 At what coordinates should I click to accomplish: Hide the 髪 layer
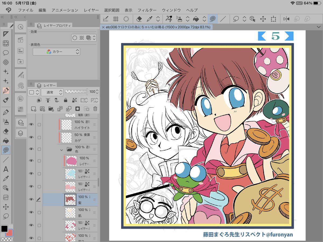coord(31,199)
